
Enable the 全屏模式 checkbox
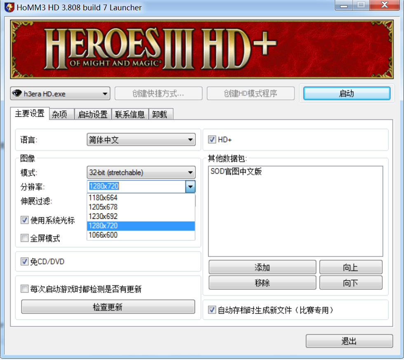pos(24,238)
